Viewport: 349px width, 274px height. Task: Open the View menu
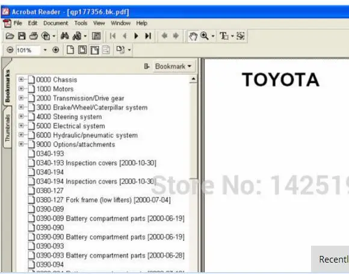pos(99,23)
